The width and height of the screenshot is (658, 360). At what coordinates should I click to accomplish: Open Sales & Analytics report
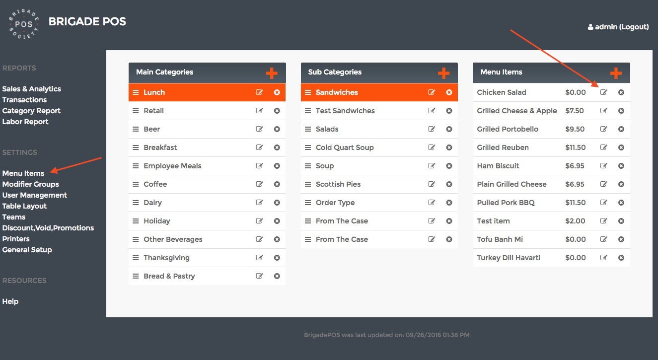coord(32,89)
